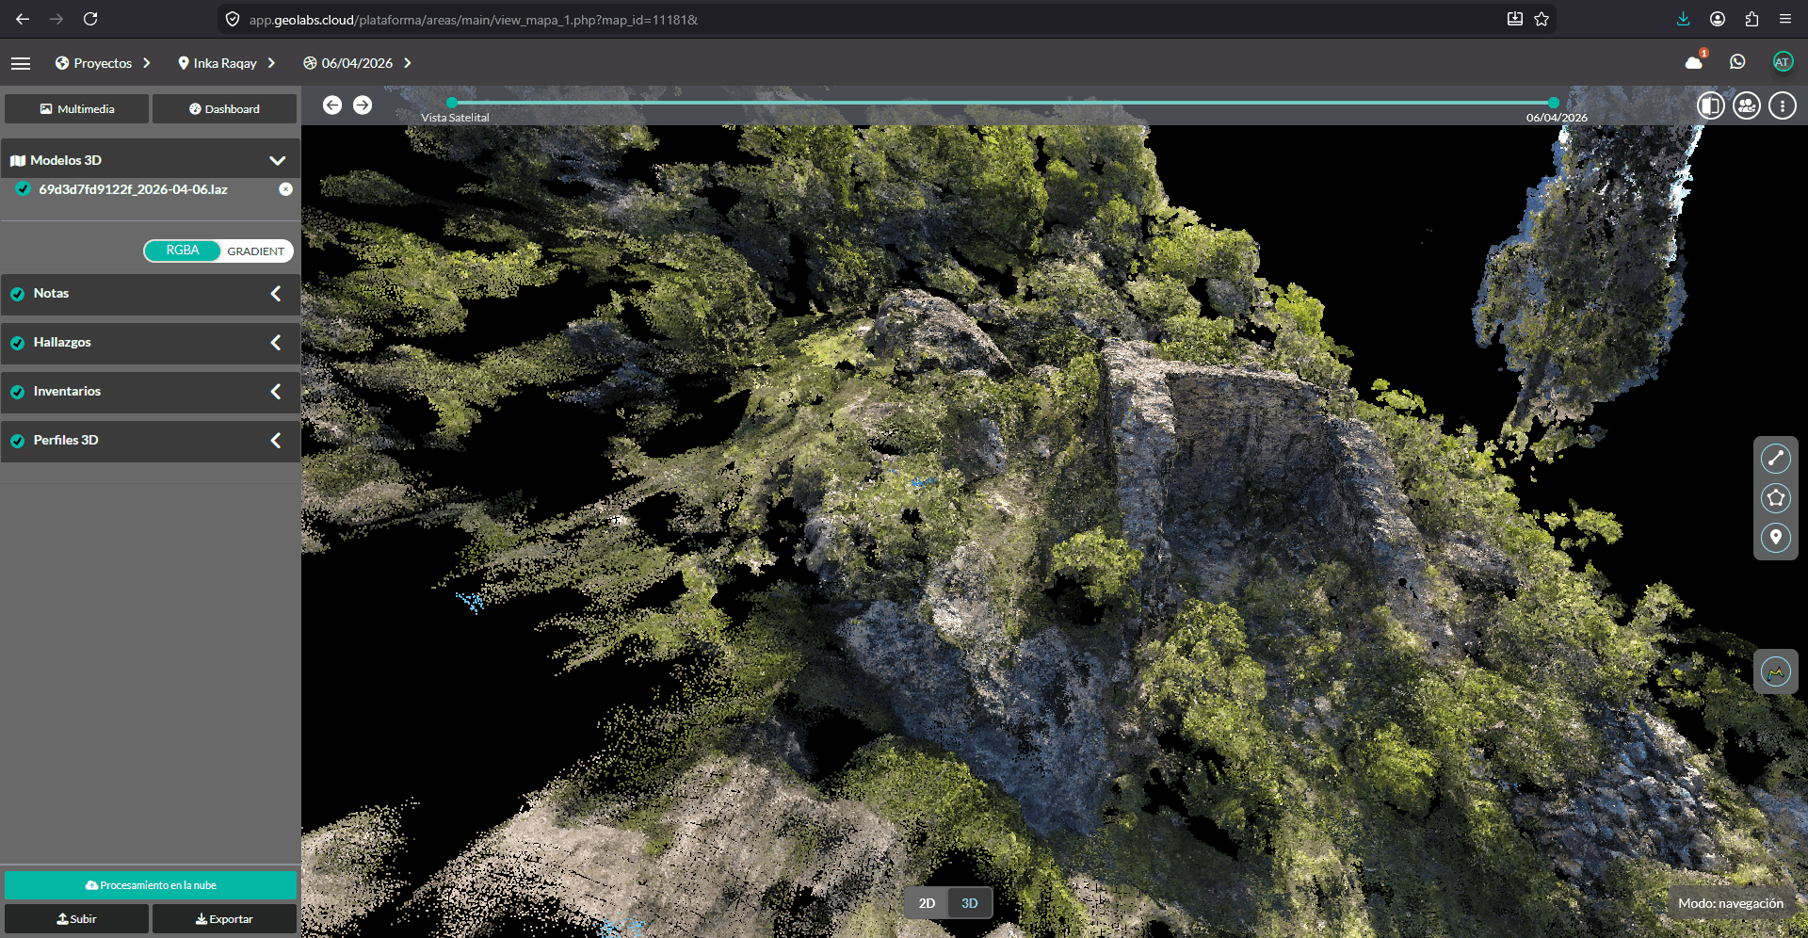Uncheck the Notas layer checkbox
Viewport: 1808px width, 938px height.
[x=18, y=294]
